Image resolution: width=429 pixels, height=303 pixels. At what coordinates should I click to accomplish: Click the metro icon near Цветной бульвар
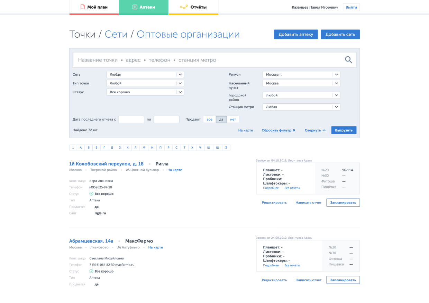pos(128,170)
